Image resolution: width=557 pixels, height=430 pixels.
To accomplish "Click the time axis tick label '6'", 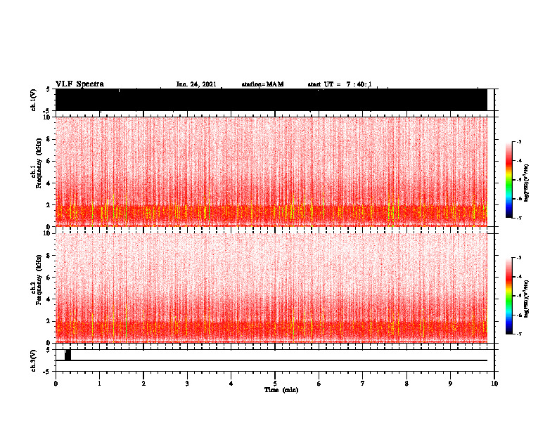I will pyautogui.click(x=319, y=384).
